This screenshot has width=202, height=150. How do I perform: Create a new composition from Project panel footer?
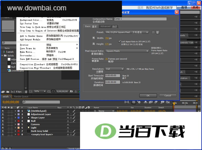coord(13,92)
